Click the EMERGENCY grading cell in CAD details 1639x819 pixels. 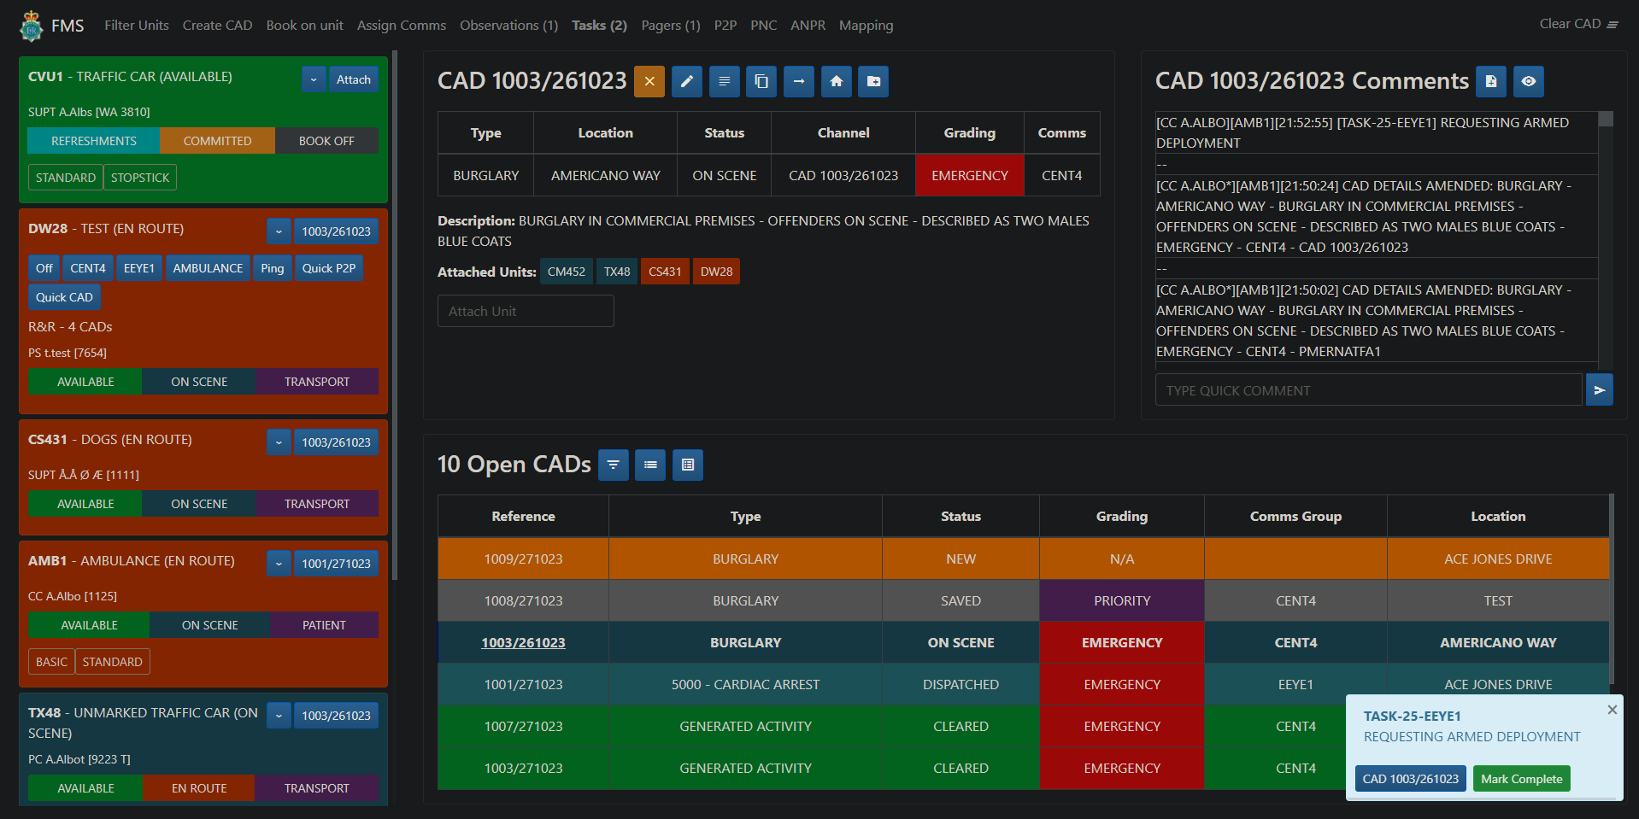[x=969, y=175]
